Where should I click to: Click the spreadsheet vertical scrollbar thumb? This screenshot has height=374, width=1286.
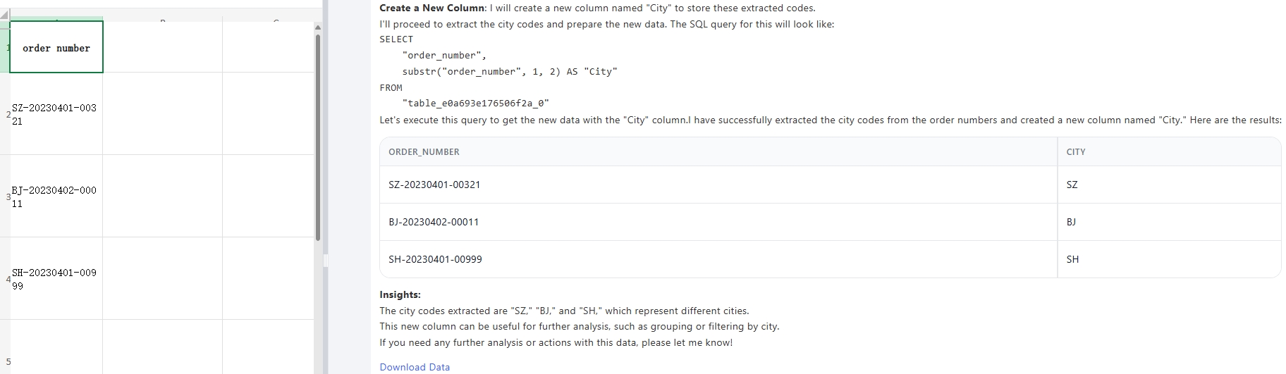318,134
